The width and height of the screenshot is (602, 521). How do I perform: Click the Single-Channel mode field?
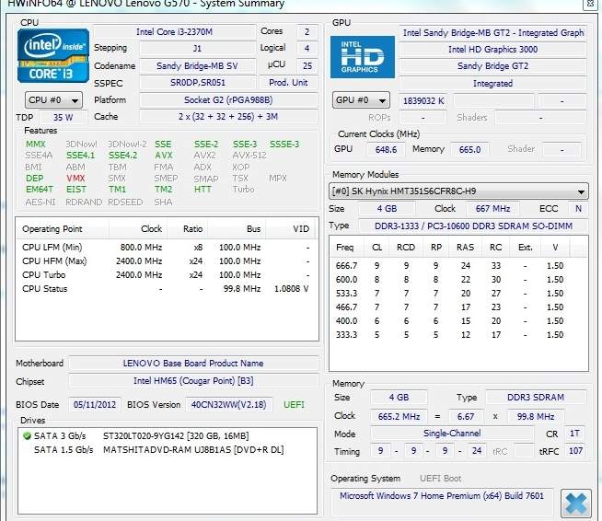click(x=452, y=434)
